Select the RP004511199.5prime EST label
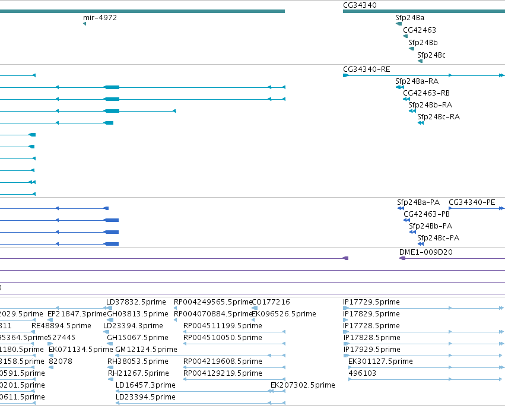Image resolution: width=505 pixels, height=406 pixels. 223,326
